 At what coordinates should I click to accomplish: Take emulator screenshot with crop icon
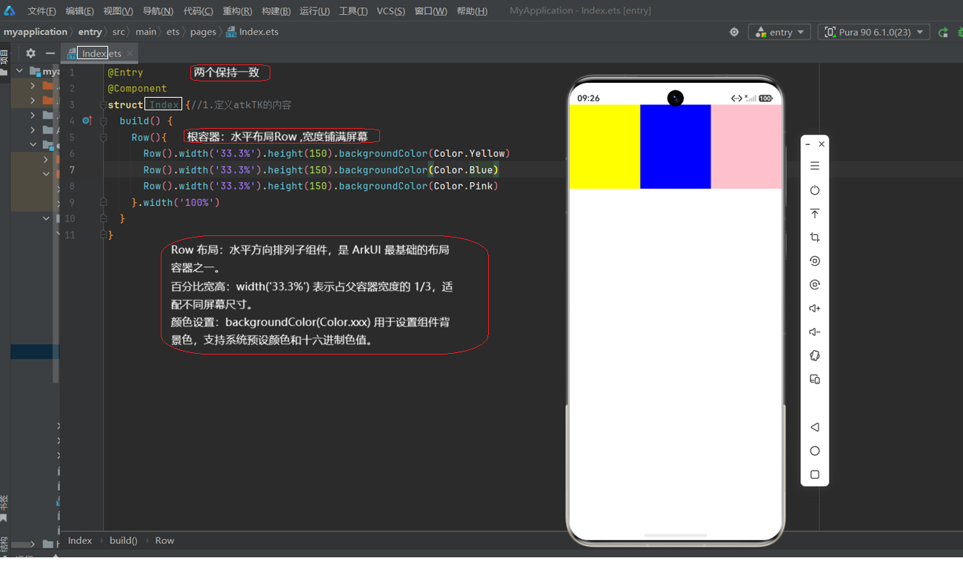pos(815,238)
